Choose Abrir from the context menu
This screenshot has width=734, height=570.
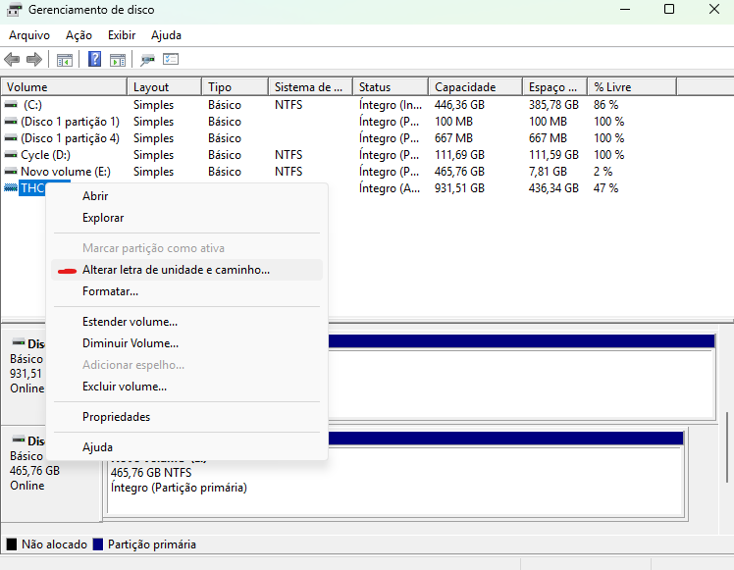coord(186,196)
